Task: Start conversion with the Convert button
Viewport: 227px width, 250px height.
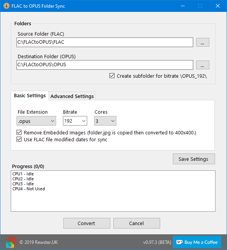Action: click(87, 223)
